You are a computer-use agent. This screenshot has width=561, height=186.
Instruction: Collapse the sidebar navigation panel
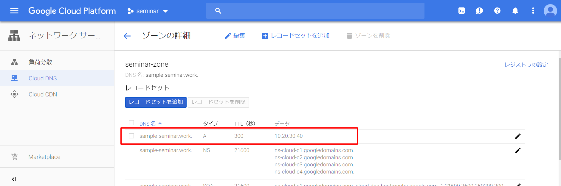click(x=14, y=179)
